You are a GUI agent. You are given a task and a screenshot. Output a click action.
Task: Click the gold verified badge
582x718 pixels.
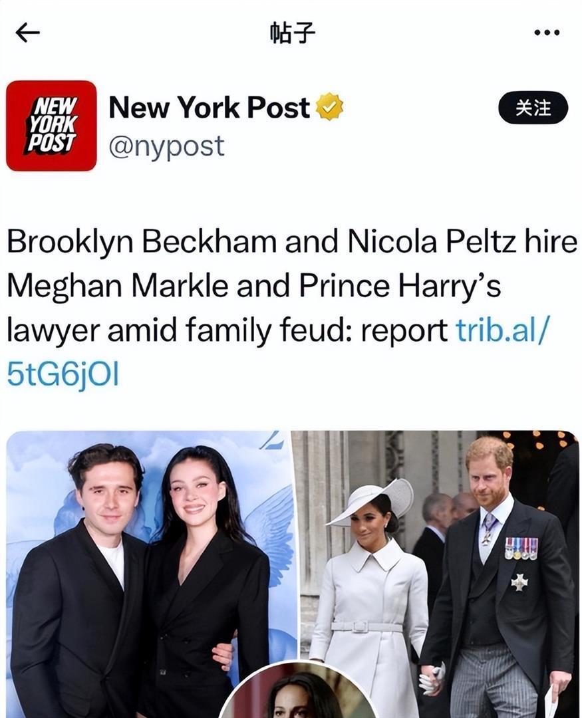click(329, 107)
